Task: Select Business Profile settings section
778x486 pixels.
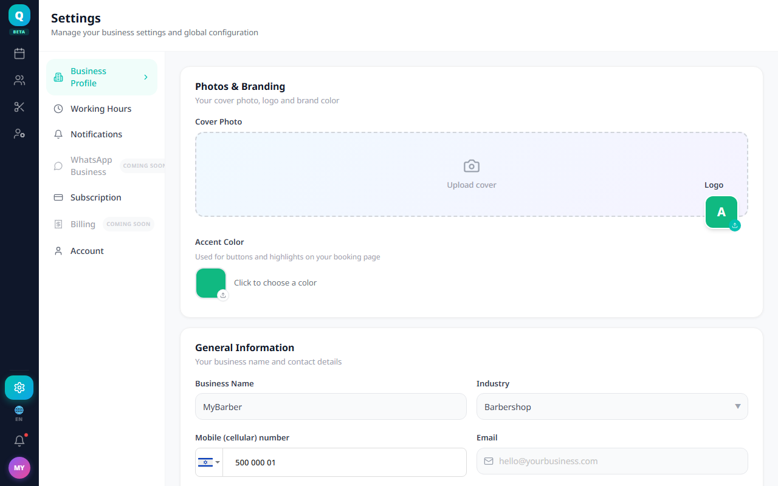Action: [x=102, y=77]
